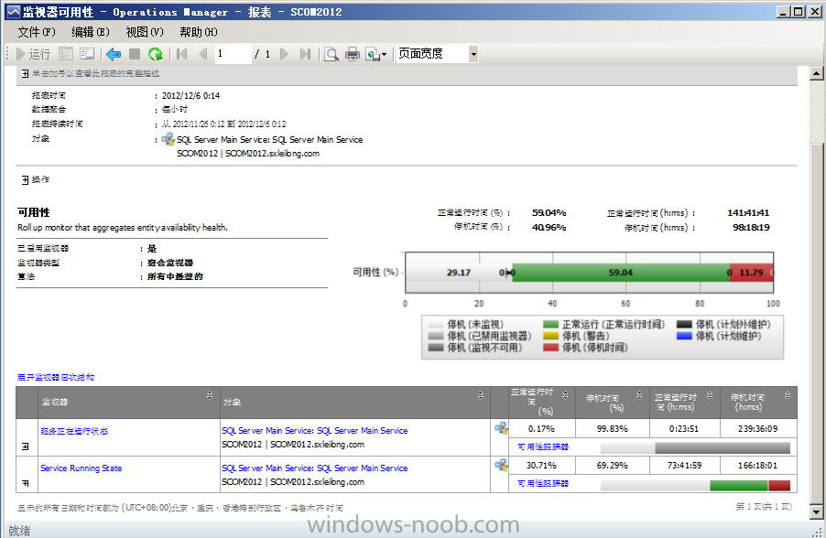Toggle the parameter area toolbar icon

tap(66, 54)
